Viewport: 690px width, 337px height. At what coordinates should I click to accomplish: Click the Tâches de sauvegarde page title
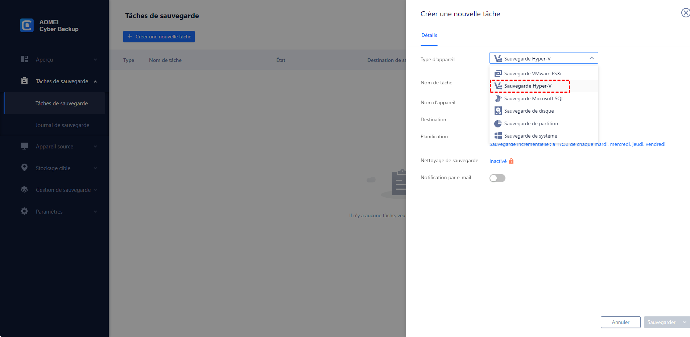coord(162,16)
